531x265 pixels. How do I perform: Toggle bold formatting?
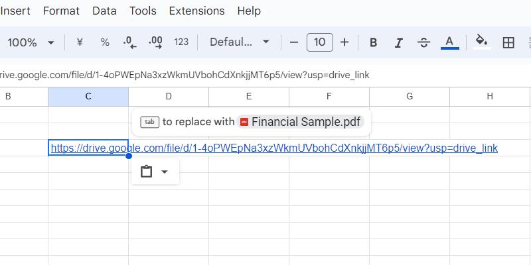(x=373, y=42)
